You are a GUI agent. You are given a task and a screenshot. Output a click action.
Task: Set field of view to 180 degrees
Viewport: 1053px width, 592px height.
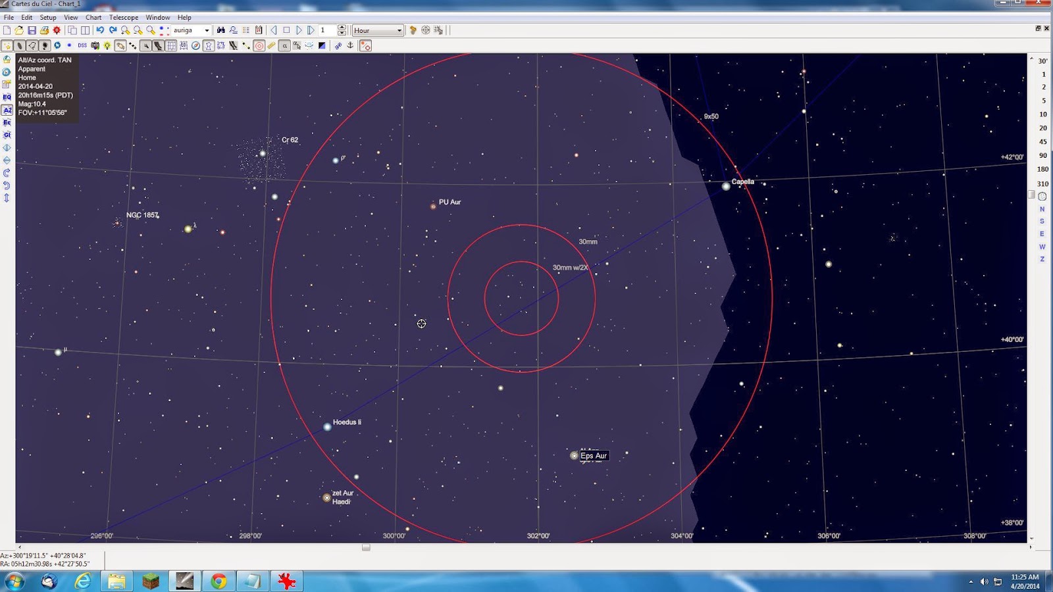(1042, 169)
